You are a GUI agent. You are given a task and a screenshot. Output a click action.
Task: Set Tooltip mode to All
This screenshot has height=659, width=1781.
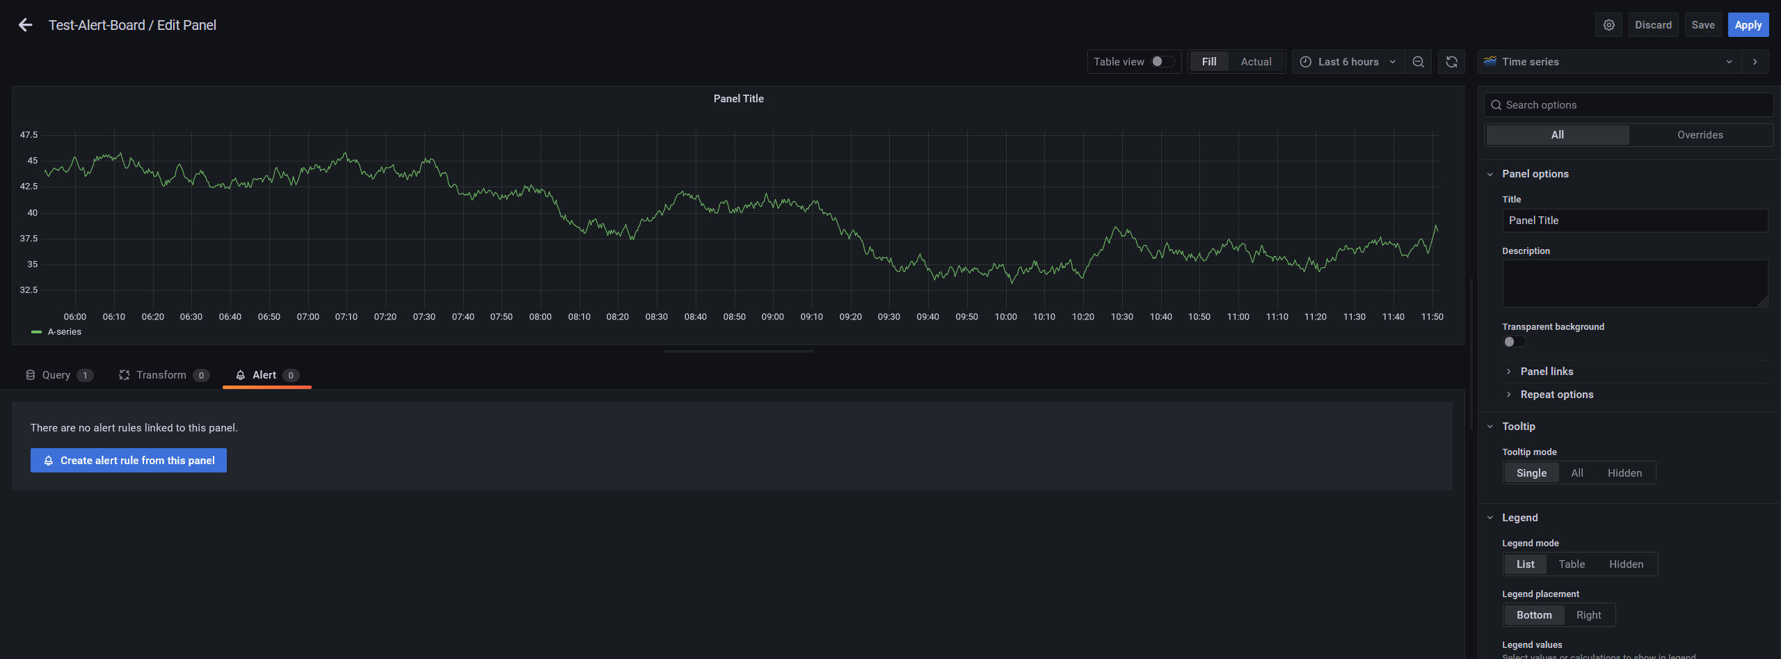(x=1577, y=473)
